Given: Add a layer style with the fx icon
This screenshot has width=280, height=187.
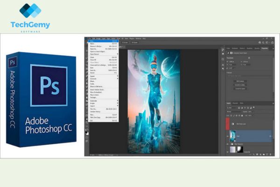Looking at the screenshot, I should [x=254, y=154].
